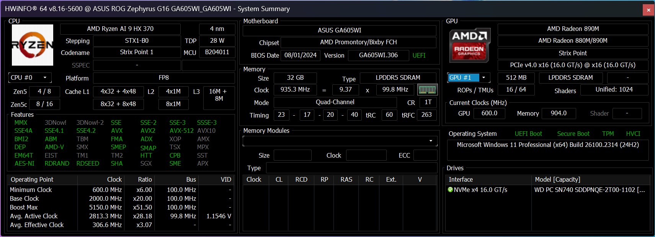This screenshot has width=655, height=237.
Task: Click the AMD Ryzen AI 9 HX 370 field
Action: coord(120,29)
